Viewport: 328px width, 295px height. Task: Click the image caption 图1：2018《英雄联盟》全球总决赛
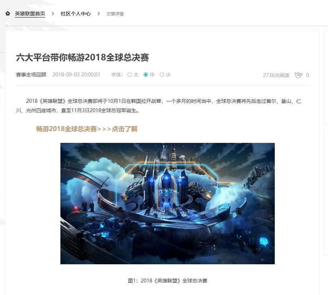pos(167,281)
